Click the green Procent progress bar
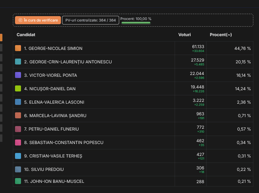The image size is (259, 193). (136, 23)
